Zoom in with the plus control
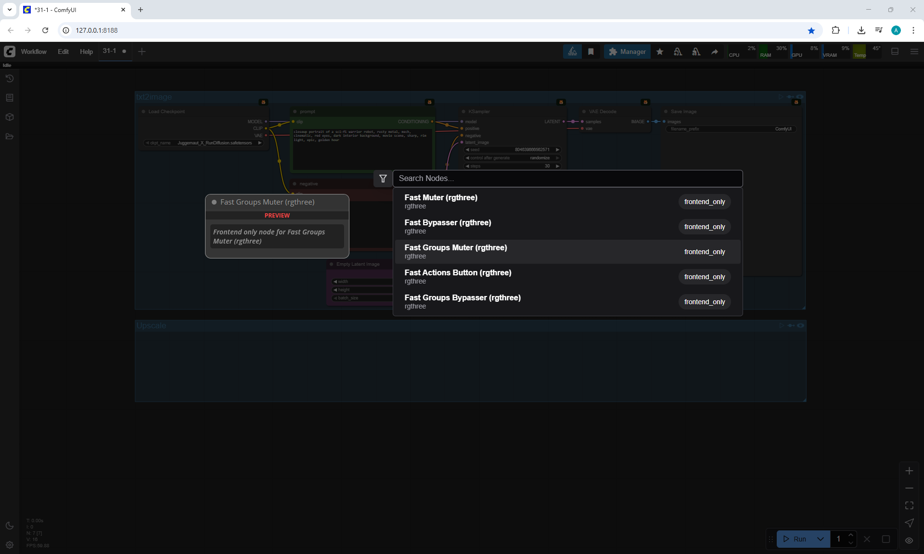The width and height of the screenshot is (924, 554). (909, 471)
